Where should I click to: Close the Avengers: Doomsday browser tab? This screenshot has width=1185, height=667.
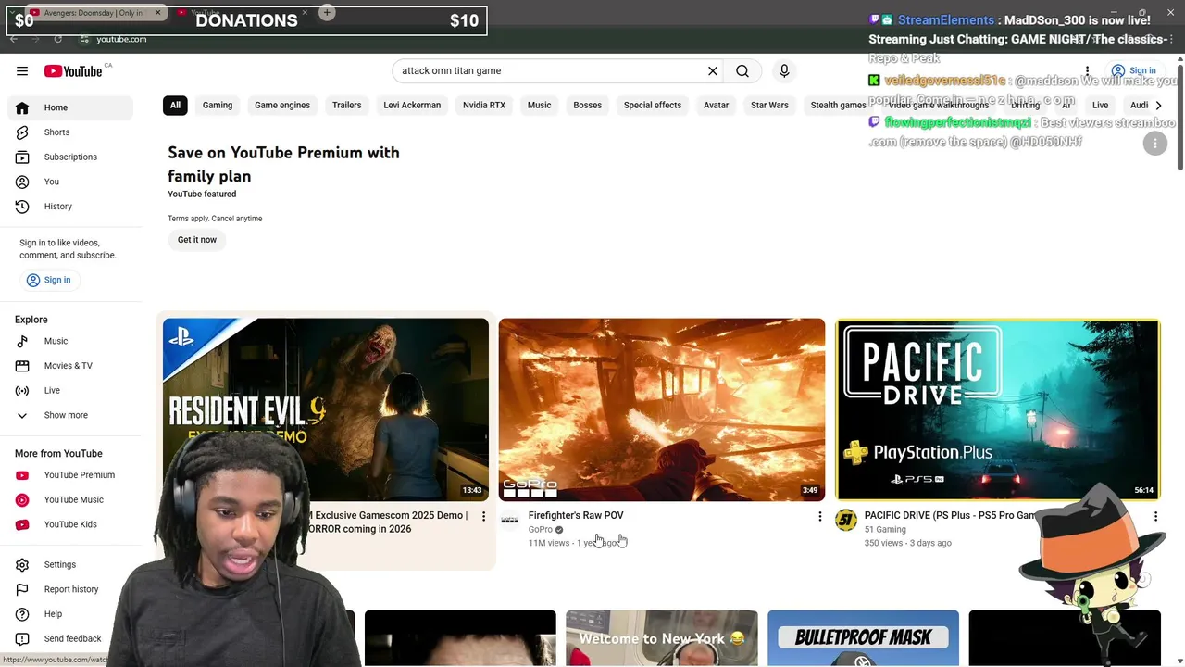click(158, 13)
